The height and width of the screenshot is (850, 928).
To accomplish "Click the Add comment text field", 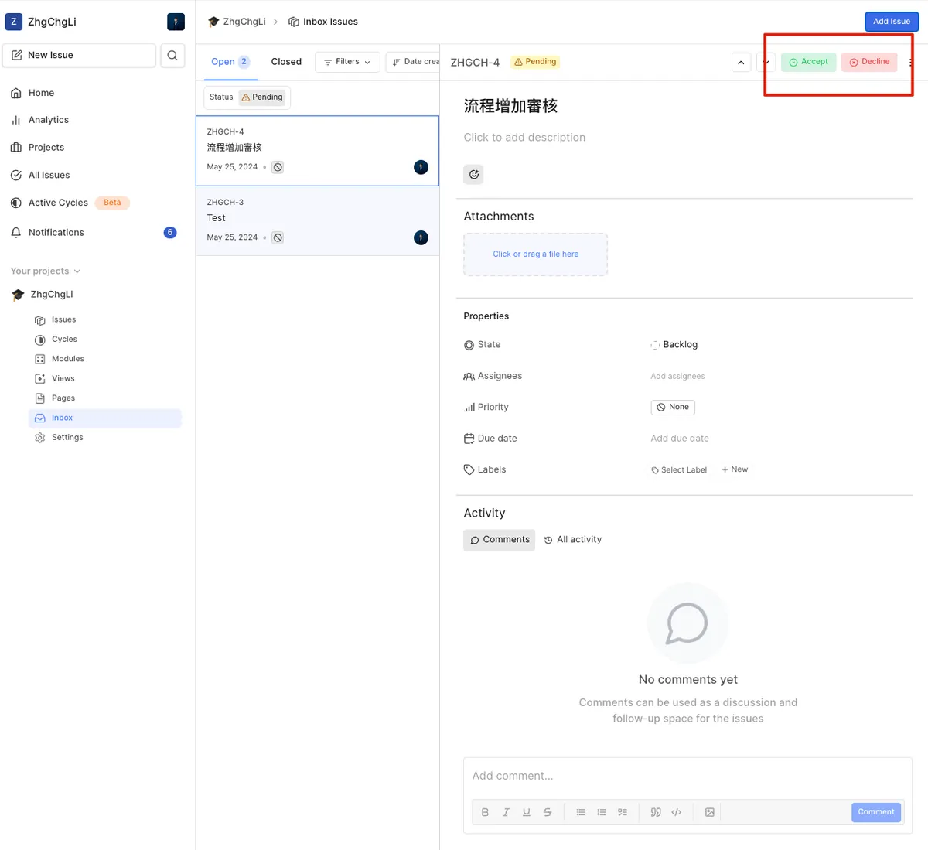I will (x=687, y=776).
